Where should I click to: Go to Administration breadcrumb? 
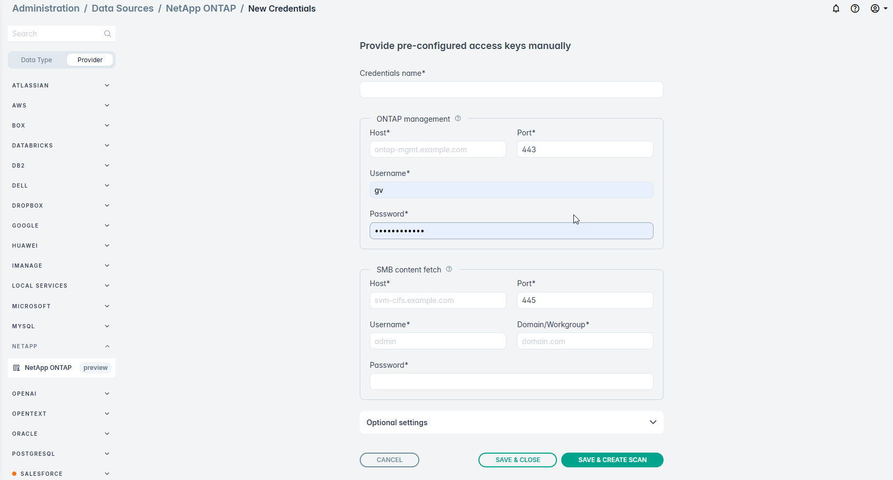click(x=46, y=8)
